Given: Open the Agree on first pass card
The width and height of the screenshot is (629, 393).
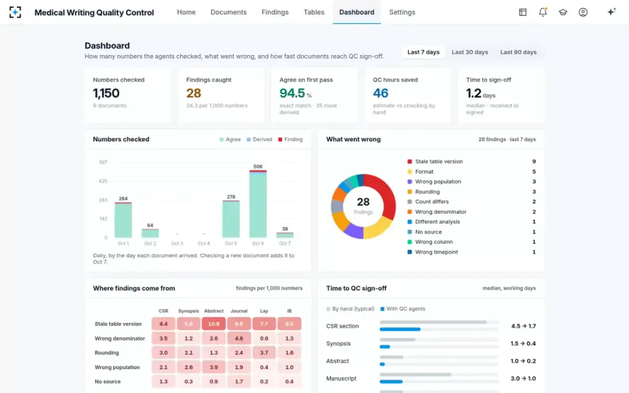Looking at the screenshot, I should pos(314,95).
